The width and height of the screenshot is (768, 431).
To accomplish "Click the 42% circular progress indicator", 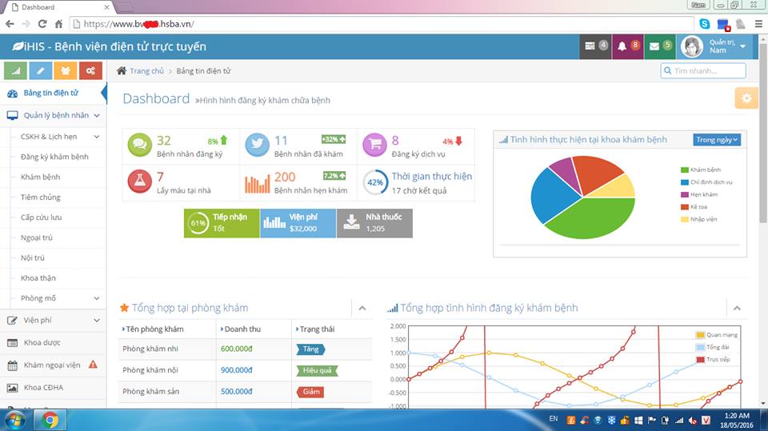I will (375, 182).
